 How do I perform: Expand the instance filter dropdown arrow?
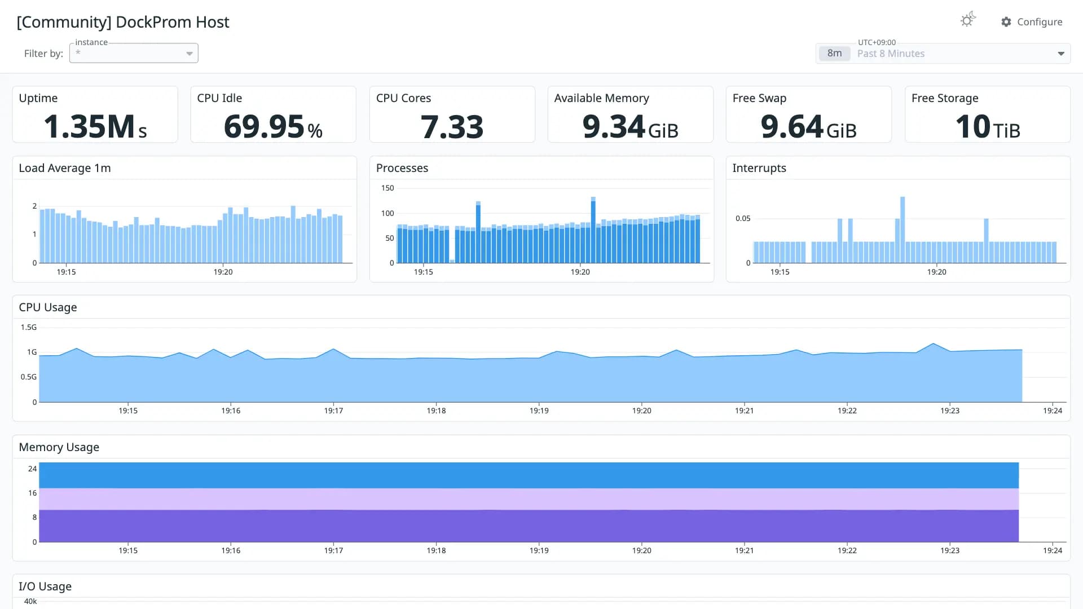190,54
